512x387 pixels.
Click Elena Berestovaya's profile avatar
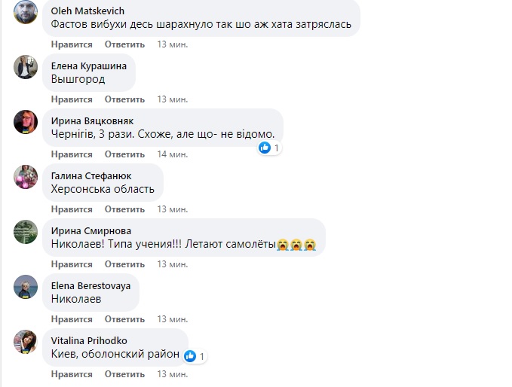tap(26, 287)
